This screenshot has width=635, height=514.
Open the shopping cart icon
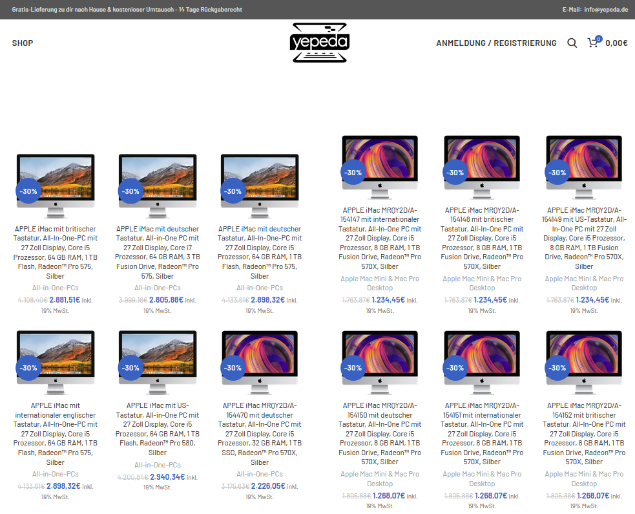[594, 42]
